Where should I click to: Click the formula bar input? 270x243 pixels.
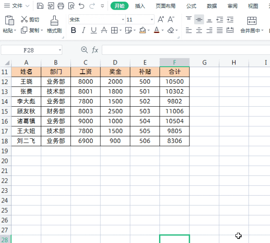(x=186, y=50)
